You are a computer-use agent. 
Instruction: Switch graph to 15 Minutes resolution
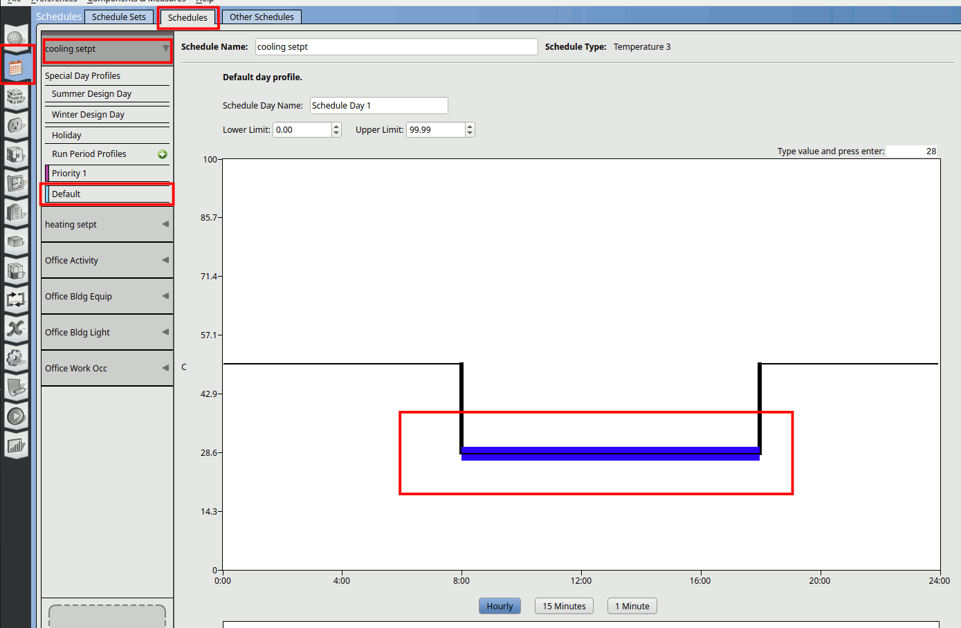coord(564,607)
